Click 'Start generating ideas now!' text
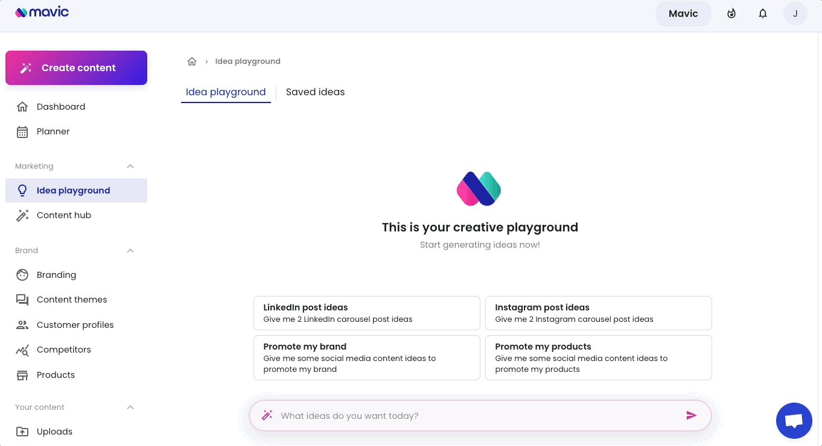The image size is (822, 446). 480,245
